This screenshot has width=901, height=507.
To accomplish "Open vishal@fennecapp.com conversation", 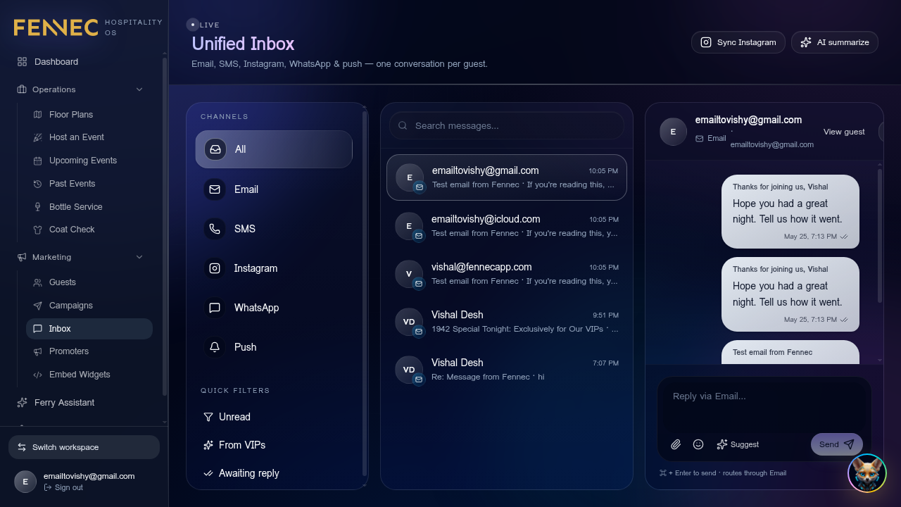I will (x=506, y=274).
